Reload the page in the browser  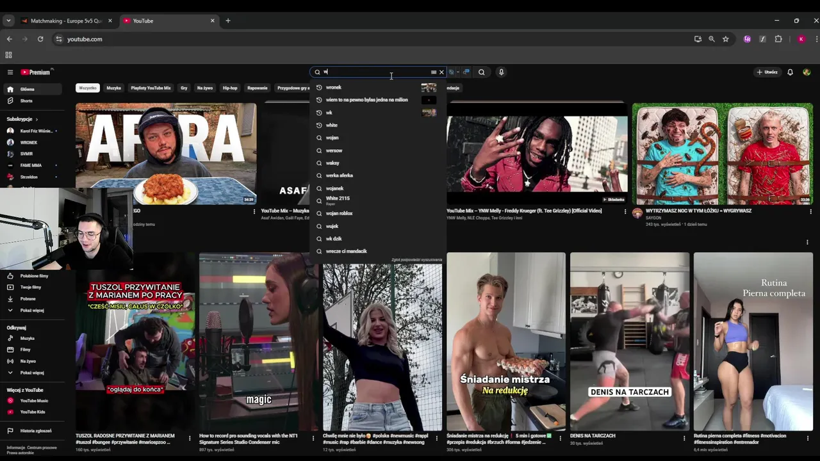point(40,39)
